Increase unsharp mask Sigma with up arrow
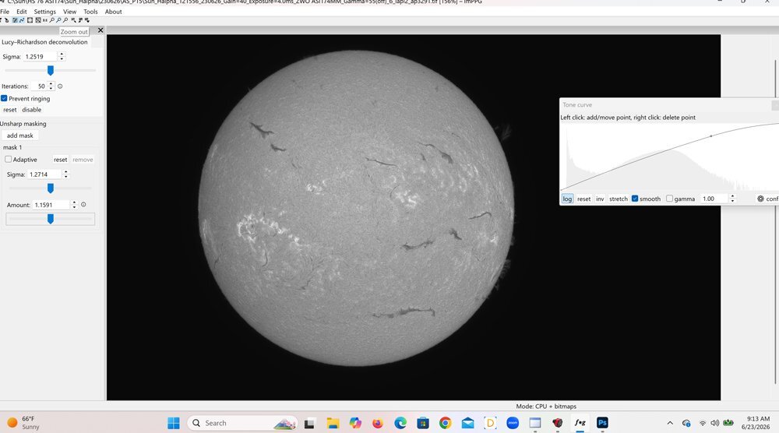The height and width of the screenshot is (433, 779). pos(65,172)
